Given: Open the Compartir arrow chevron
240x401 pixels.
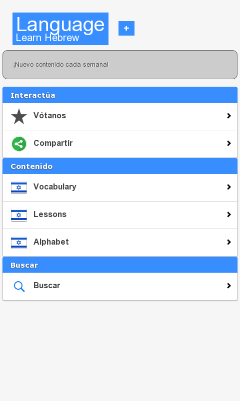Looking at the screenshot, I should coord(229,143).
